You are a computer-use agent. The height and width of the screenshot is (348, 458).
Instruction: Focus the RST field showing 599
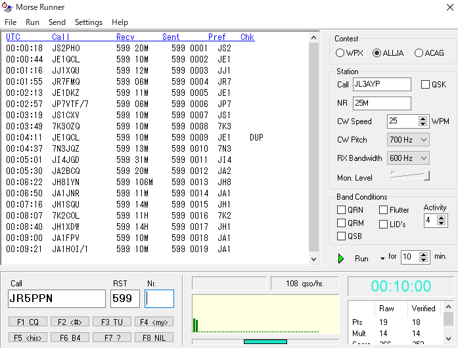tap(125, 299)
